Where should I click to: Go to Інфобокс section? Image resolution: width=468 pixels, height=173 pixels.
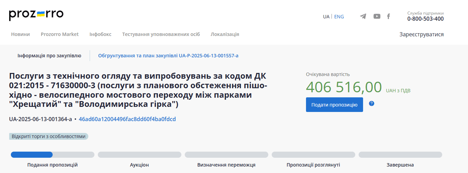pyautogui.click(x=100, y=34)
